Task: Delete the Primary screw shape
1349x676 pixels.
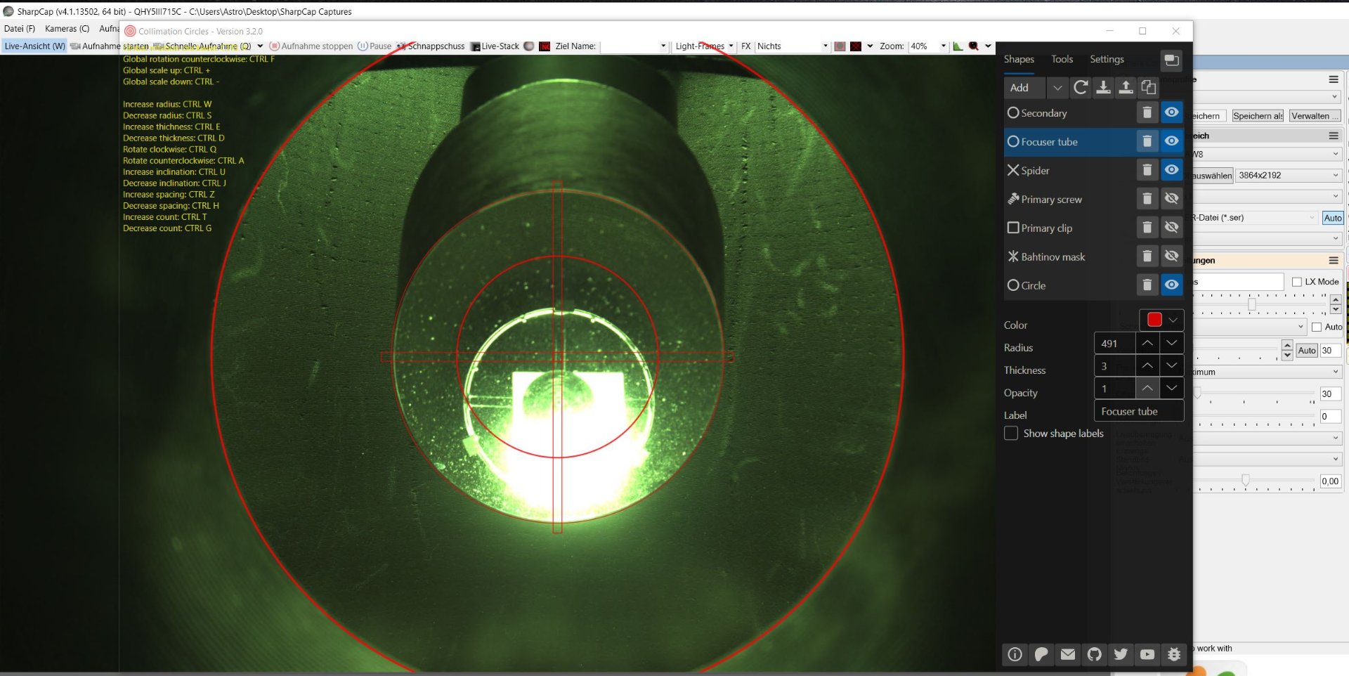Action: (x=1147, y=199)
